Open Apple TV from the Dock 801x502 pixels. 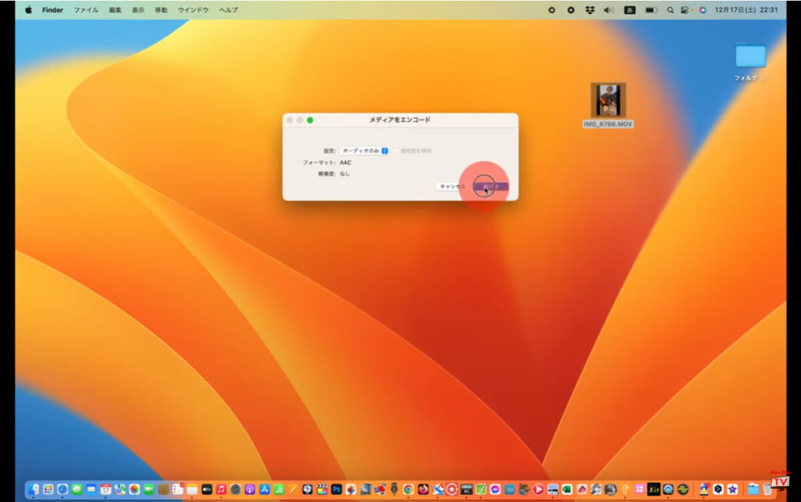click(x=207, y=489)
